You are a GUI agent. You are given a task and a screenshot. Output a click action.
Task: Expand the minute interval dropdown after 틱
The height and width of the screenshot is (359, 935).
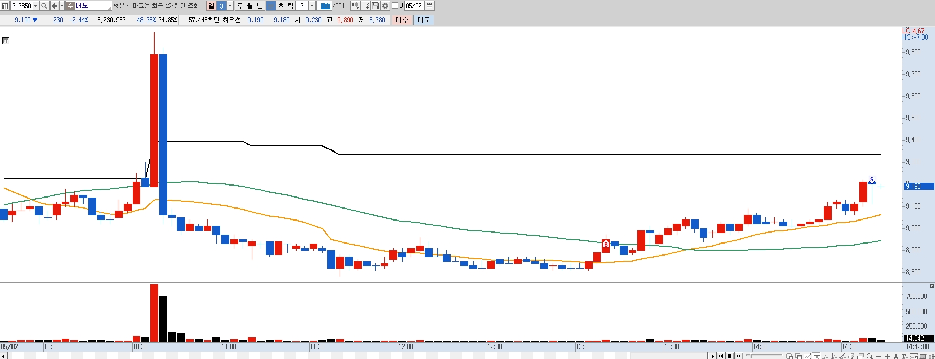pyautogui.click(x=312, y=6)
